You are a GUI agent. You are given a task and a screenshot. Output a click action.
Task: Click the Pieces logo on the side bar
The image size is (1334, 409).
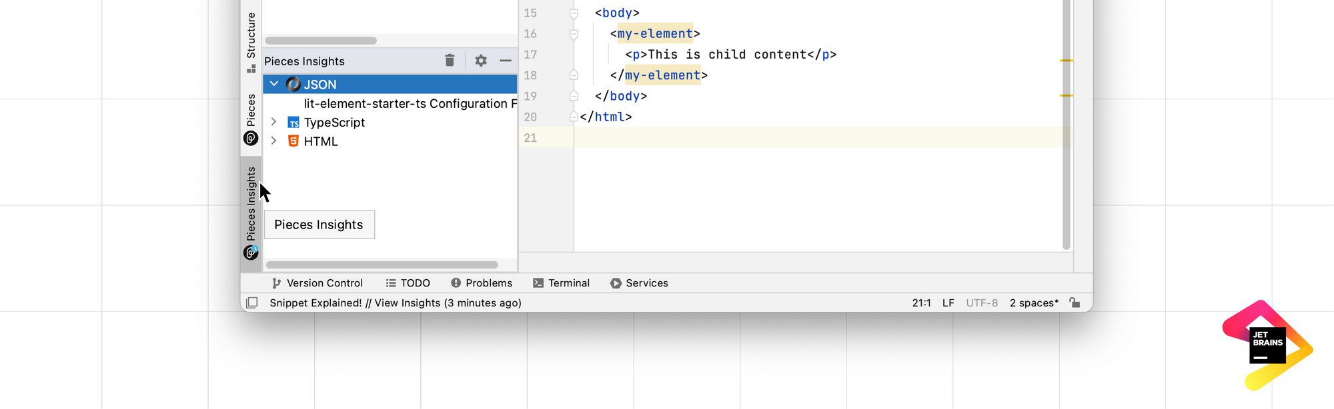(251, 138)
